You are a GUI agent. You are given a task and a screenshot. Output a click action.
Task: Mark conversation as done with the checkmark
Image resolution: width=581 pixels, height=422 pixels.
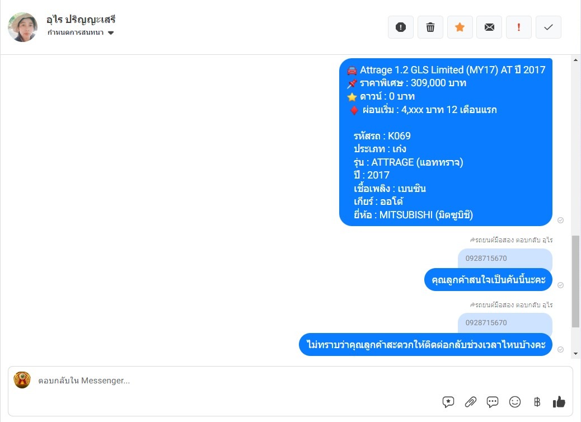pos(549,27)
